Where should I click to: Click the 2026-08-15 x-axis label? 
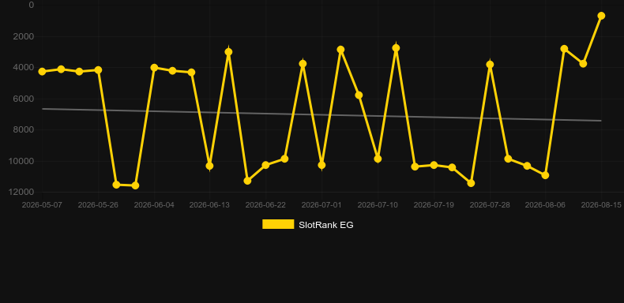click(x=601, y=205)
